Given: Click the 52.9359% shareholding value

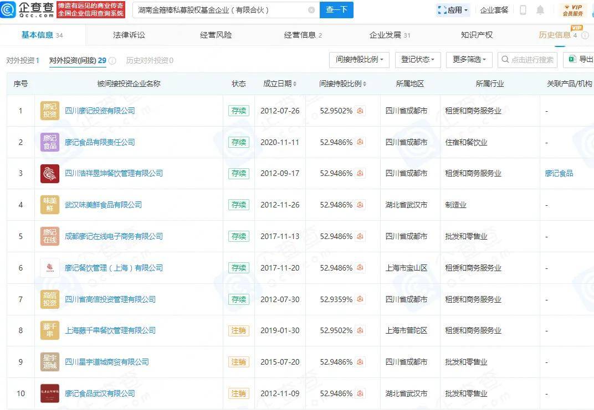Looking at the screenshot, I should tap(336, 299).
